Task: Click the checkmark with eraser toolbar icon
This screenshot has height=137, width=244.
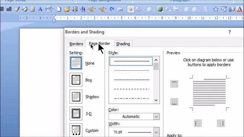Action: pyautogui.click(x=24, y=9)
